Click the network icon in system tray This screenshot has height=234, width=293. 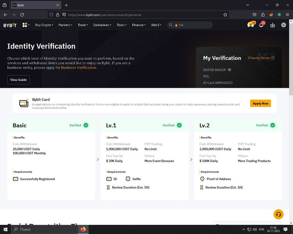pyautogui.click(x=249, y=229)
